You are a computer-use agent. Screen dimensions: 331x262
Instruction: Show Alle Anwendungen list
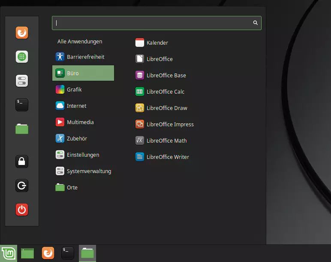click(x=80, y=42)
